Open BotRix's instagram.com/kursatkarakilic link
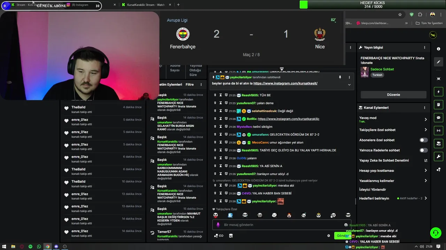This screenshot has width=446, height=250. [289, 119]
